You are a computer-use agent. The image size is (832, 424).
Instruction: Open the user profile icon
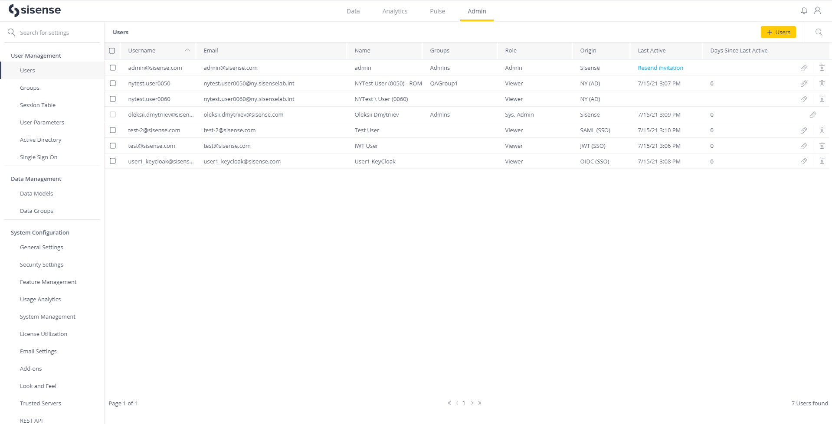tap(818, 10)
